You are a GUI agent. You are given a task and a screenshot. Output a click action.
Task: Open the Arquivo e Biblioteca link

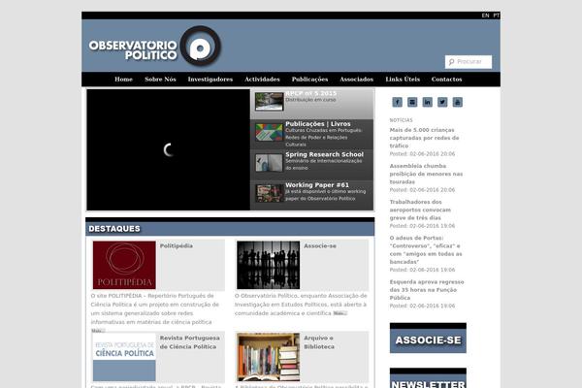319,342
